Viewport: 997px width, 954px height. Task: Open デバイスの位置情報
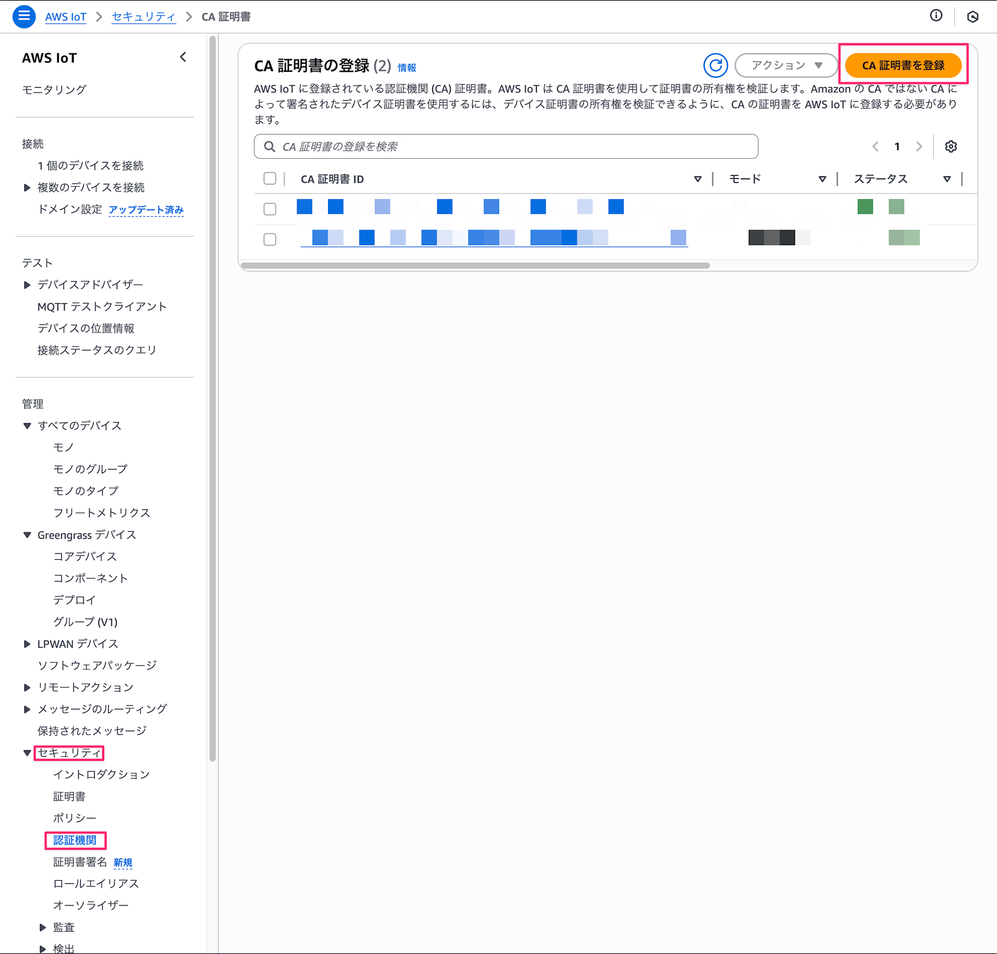tap(86, 328)
